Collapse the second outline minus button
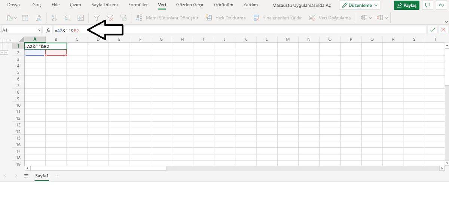The height and width of the screenshot is (197, 449). [x=6, y=53]
